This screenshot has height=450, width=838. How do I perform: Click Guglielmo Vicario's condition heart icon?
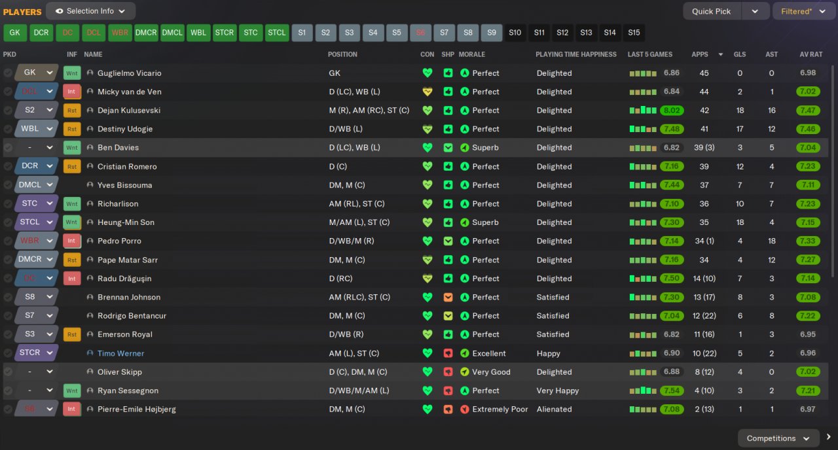pyautogui.click(x=428, y=73)
